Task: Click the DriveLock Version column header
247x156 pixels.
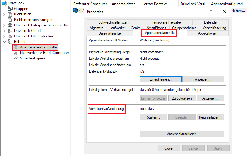Action: (194, 4)
